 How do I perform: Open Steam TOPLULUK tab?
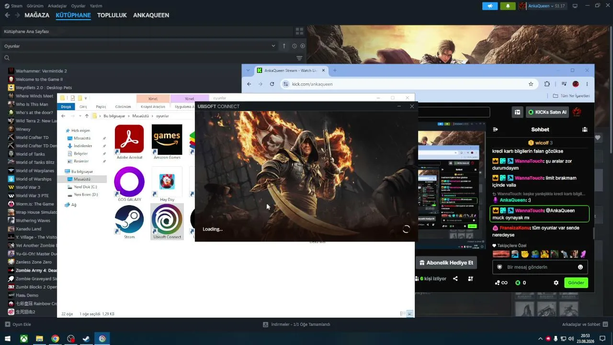coord(112,15)
